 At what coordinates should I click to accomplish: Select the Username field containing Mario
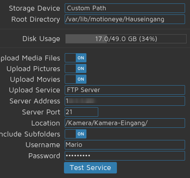125,145
